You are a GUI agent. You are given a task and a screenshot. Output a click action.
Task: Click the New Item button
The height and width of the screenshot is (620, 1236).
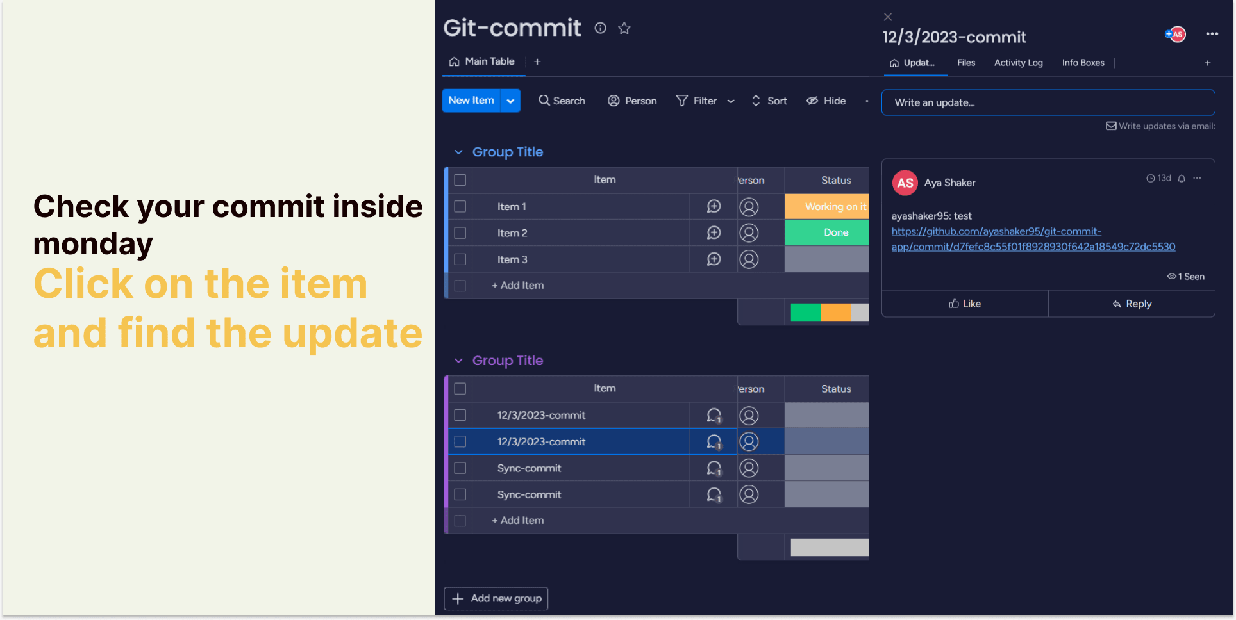471,101
